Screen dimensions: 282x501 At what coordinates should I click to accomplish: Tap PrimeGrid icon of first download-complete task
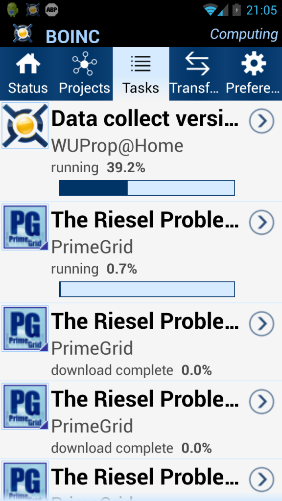pyautogui.click(x=25, y=328)
